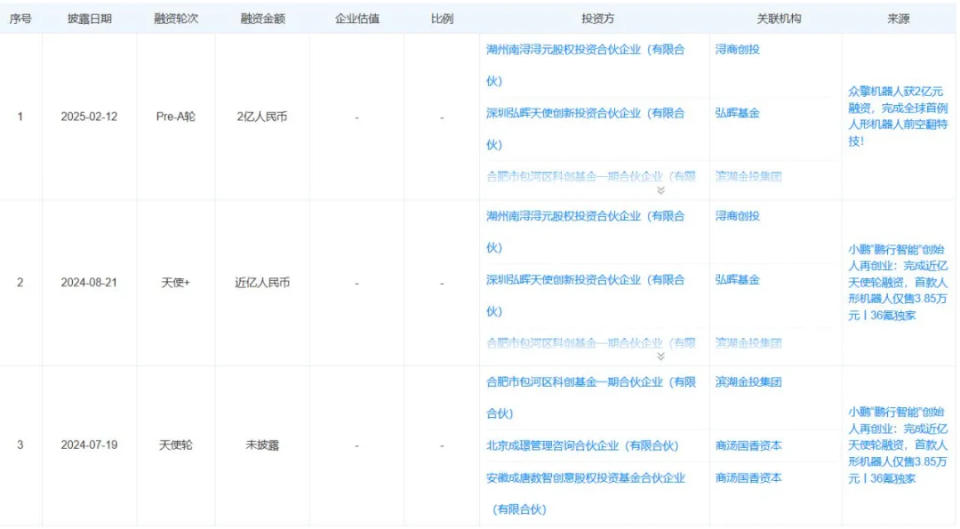
Task: Select the 天使+ round cell
Action: click(176, 282)
